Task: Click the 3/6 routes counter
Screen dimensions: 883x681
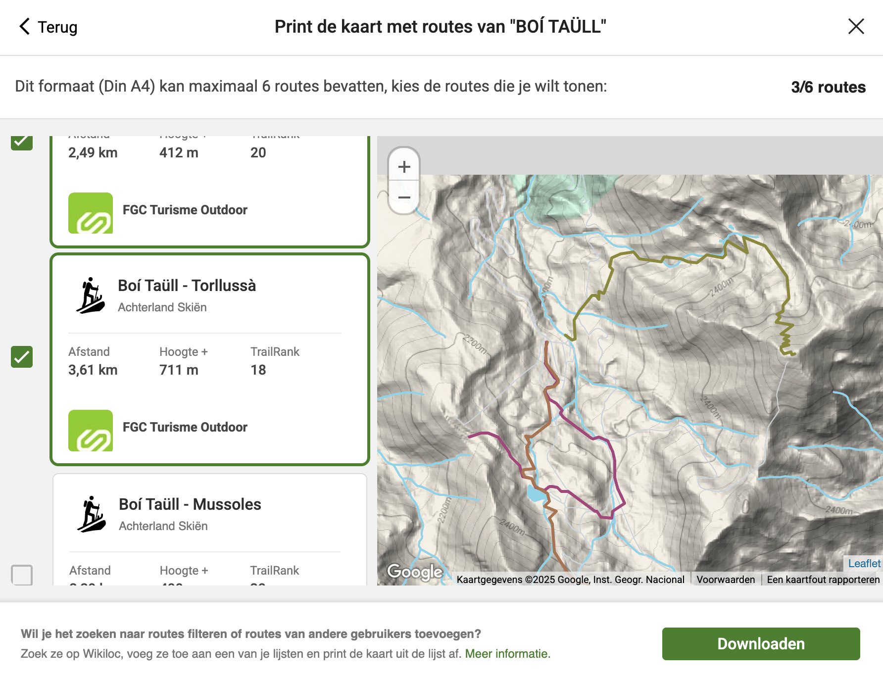Action: tap(828, 87)
